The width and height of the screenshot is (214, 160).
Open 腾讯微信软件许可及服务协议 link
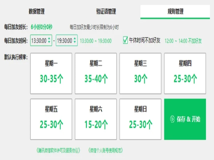[x=58, y=150]
